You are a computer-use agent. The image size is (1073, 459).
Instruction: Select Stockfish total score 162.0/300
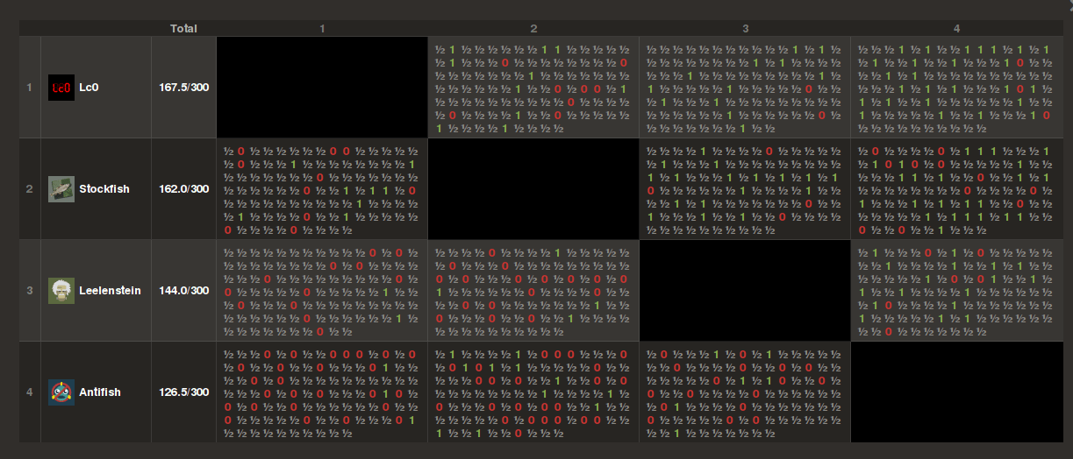pyautogui.click(x=184, y=189)
